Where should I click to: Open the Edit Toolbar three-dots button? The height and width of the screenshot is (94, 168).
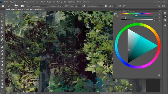tap(2, 91)
